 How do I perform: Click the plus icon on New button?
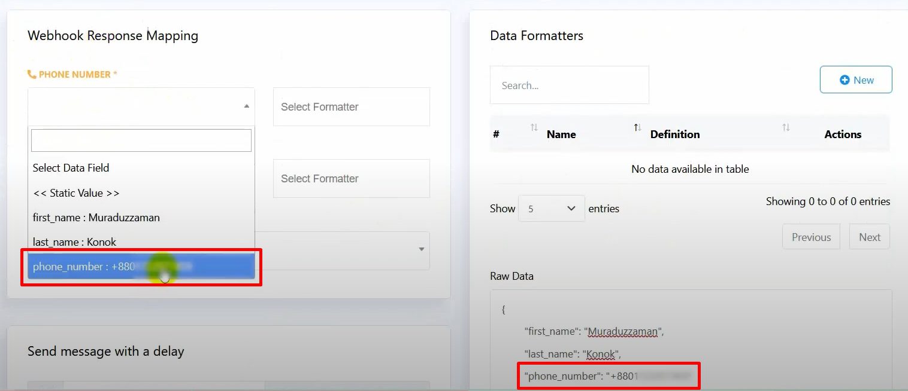(x=845, y=80)
